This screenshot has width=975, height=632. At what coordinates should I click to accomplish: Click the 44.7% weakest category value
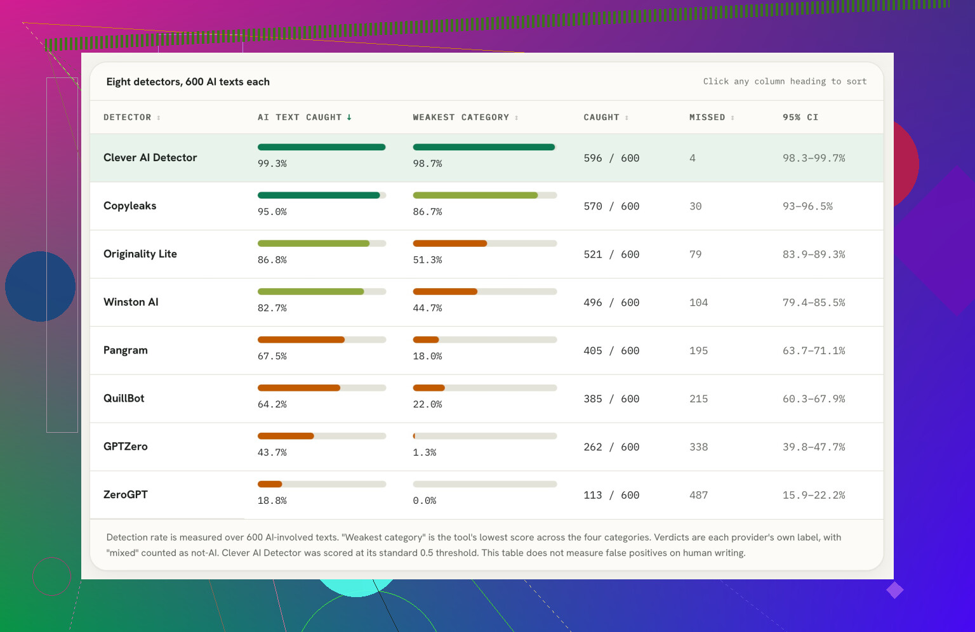point(428,308)
